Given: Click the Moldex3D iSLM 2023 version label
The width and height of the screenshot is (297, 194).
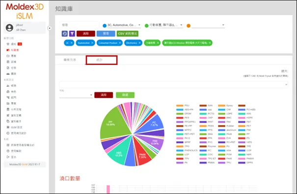Looking at the screenshot, I should coord(25,164).
